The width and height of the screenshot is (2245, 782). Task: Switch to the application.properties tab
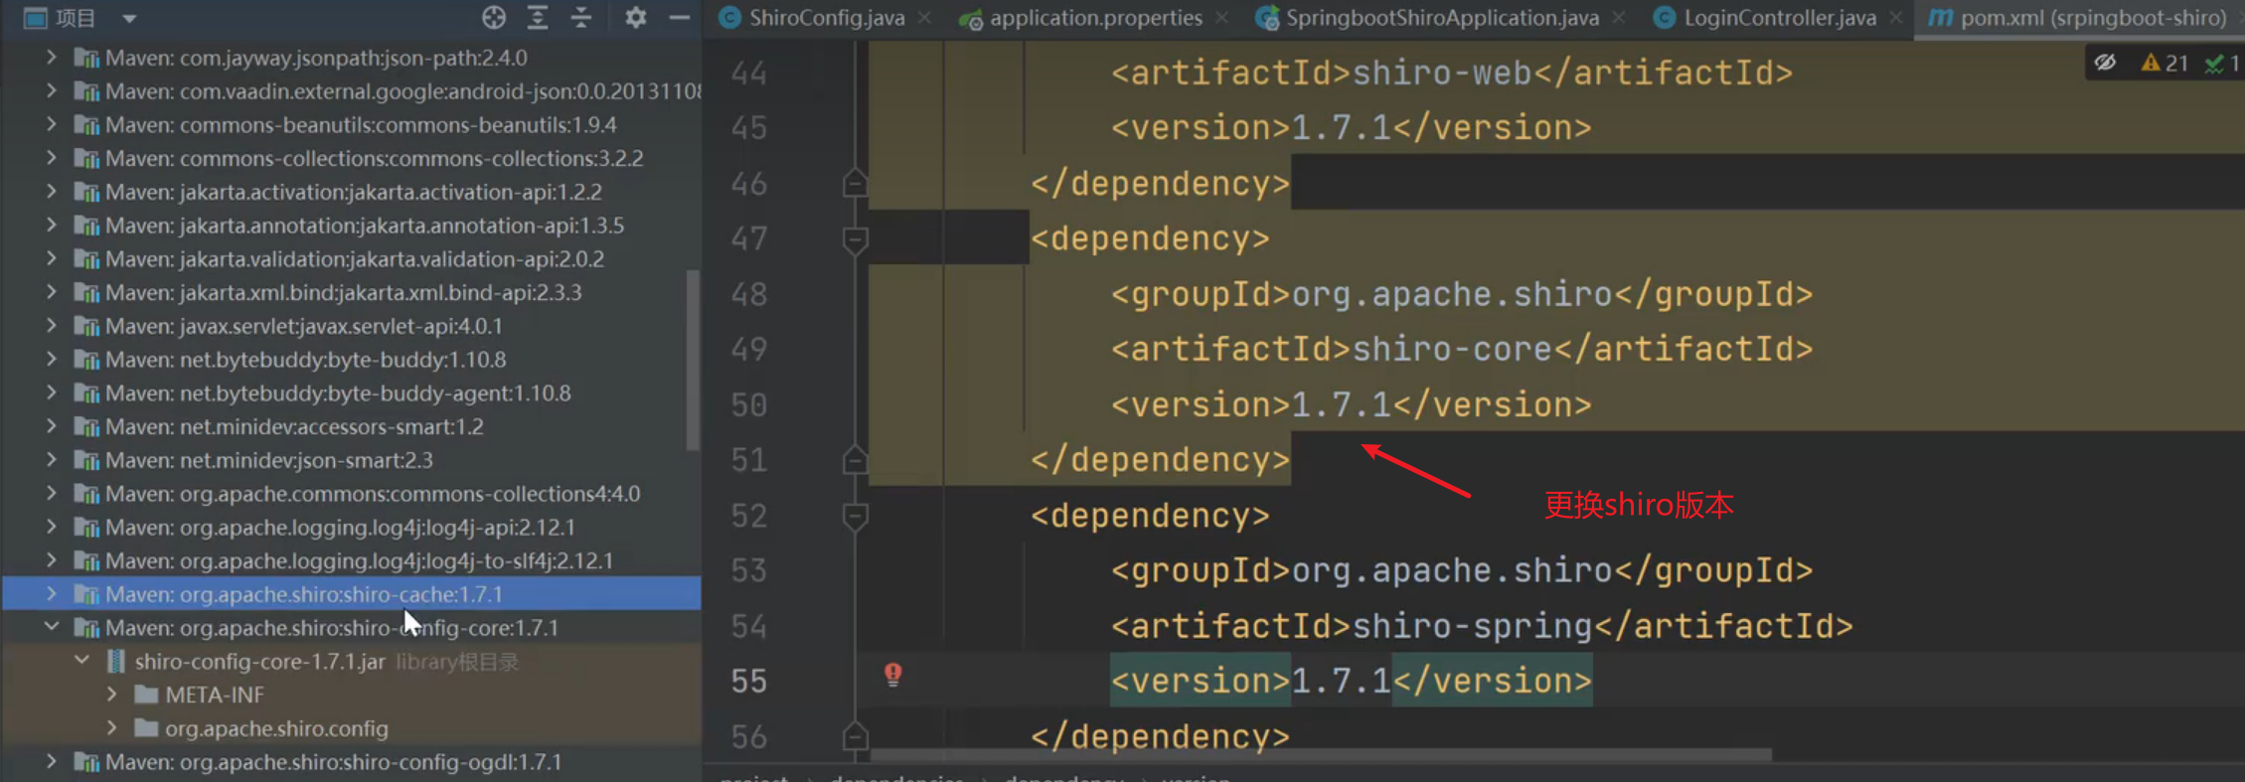1095,18
